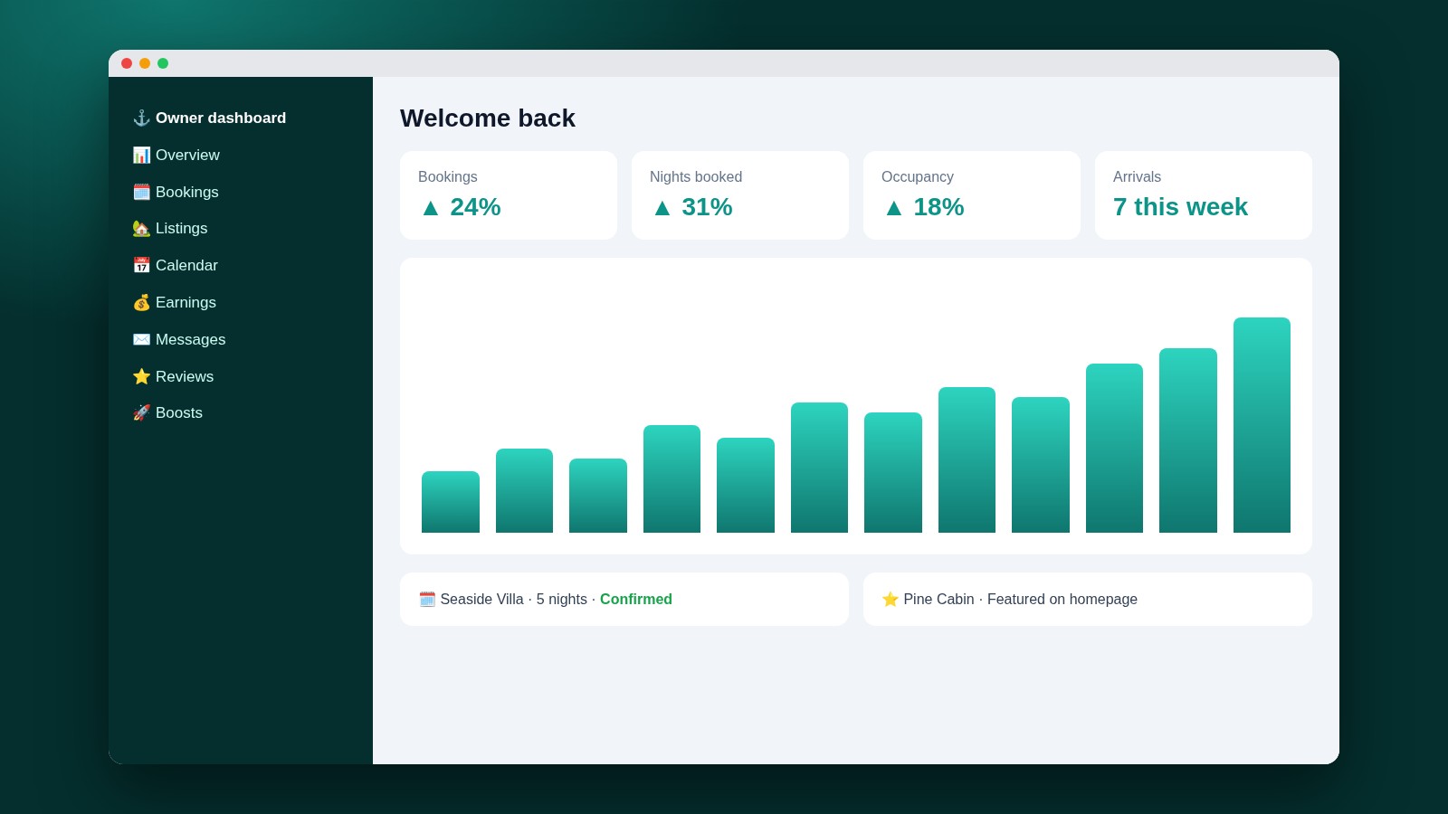Close the window with the red button

click(x=127, y=63)
